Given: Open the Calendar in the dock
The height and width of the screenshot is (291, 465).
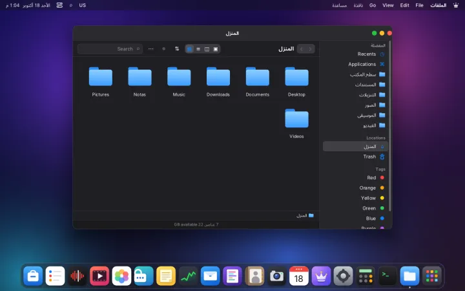Looking at the screenshot, I should pyautogui.click(x=299, y=276).
